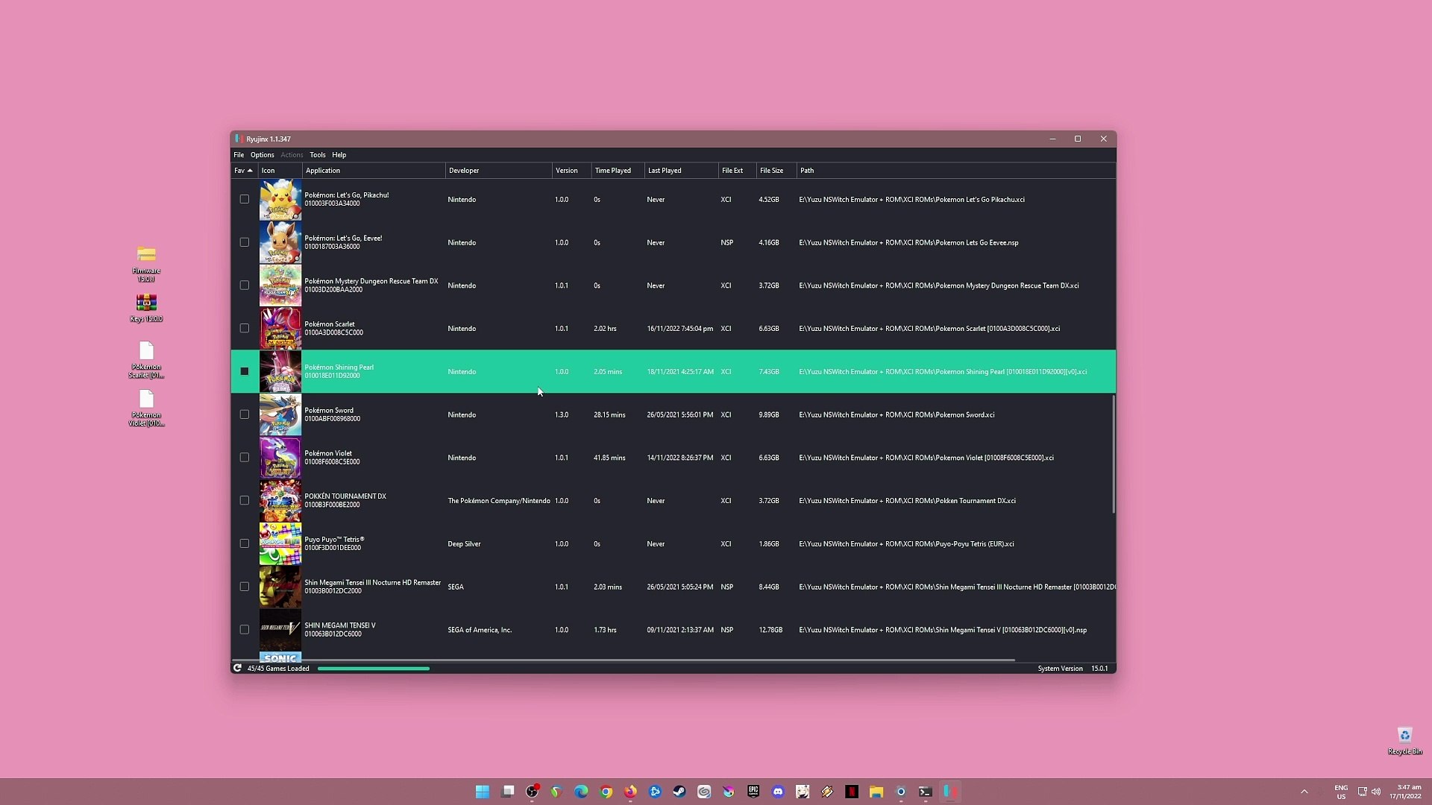
Task: Click the Pokémon Let's Go Pikachu game icon
Action: pyautogui.click(x=280, y=199)
